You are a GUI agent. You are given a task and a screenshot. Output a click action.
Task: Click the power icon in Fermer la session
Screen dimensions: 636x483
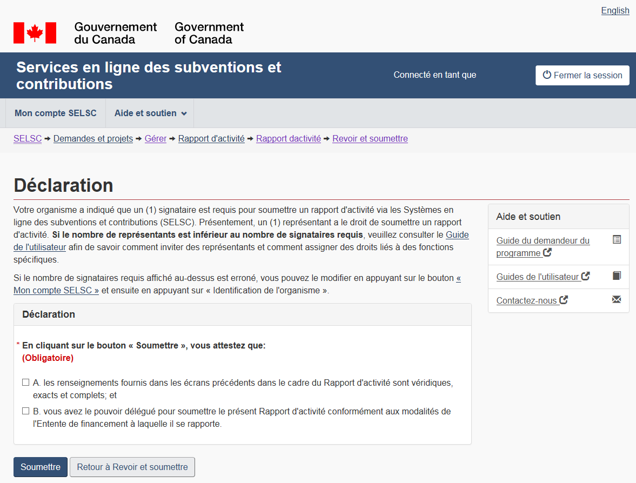547,75
